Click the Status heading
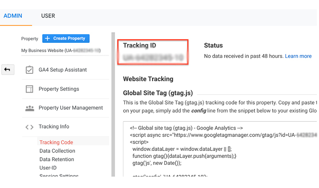319x188 pixels. coord(213,46)
